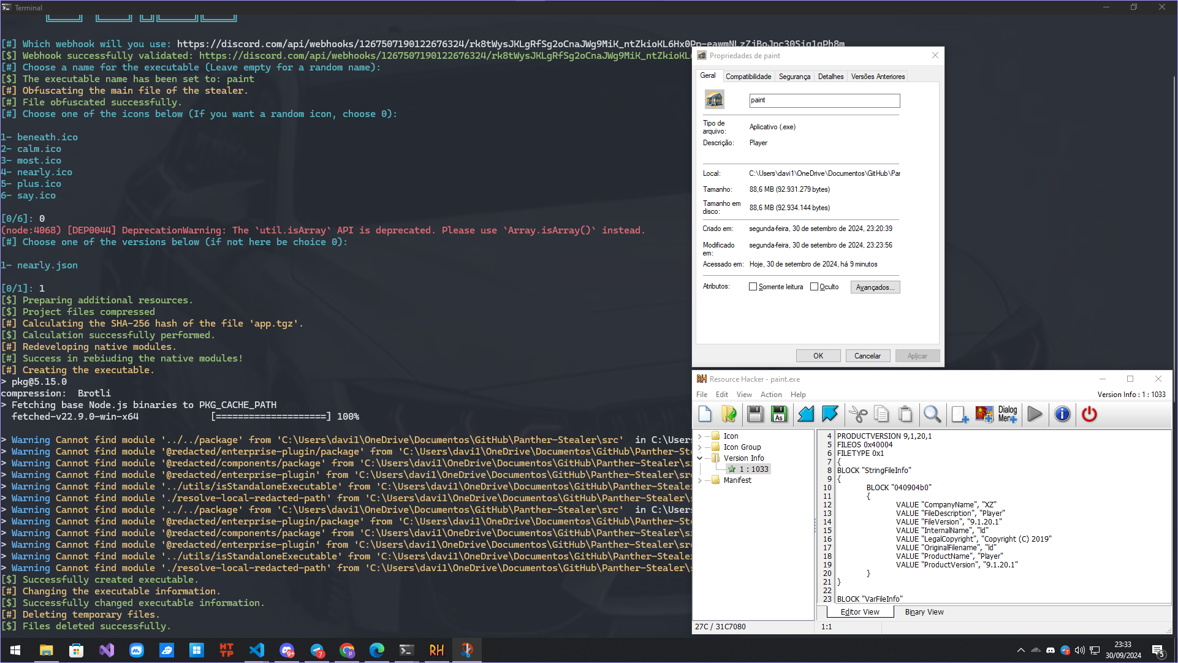Screen dimensions: 1178x663
Task: Expand the Icon tree node
Action: click(700, 436)
